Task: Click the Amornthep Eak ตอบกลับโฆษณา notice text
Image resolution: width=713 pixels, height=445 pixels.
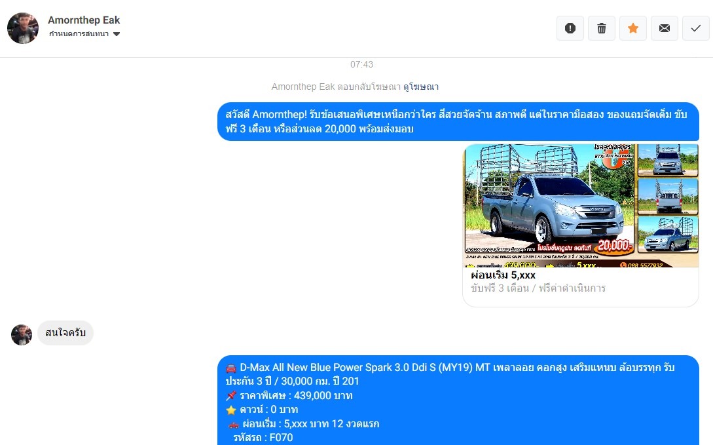Action: (336, 87)
